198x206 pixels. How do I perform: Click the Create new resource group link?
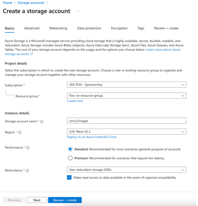tap(75, 101)
